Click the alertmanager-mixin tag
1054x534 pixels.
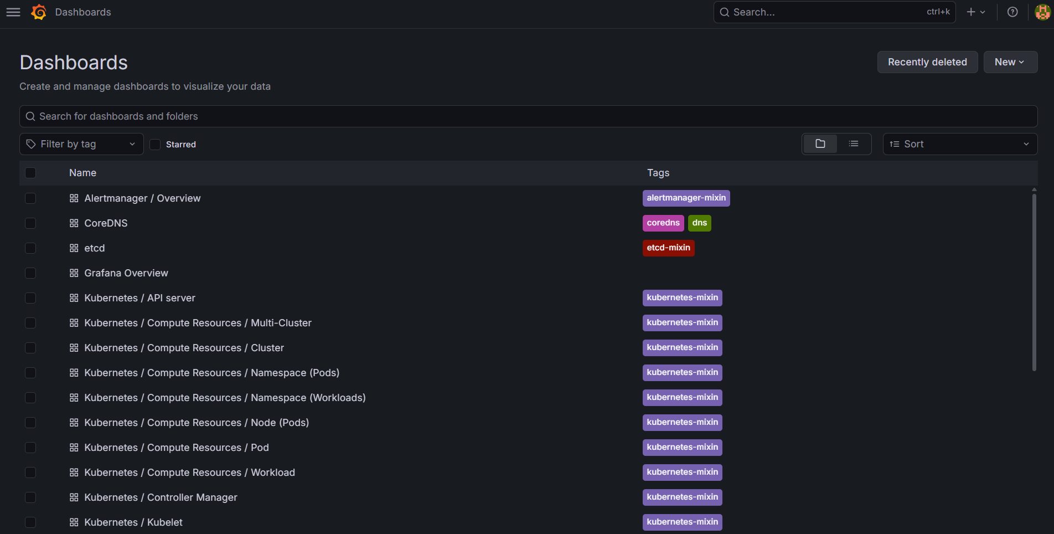pyautogui.click(x=686, y=198)
